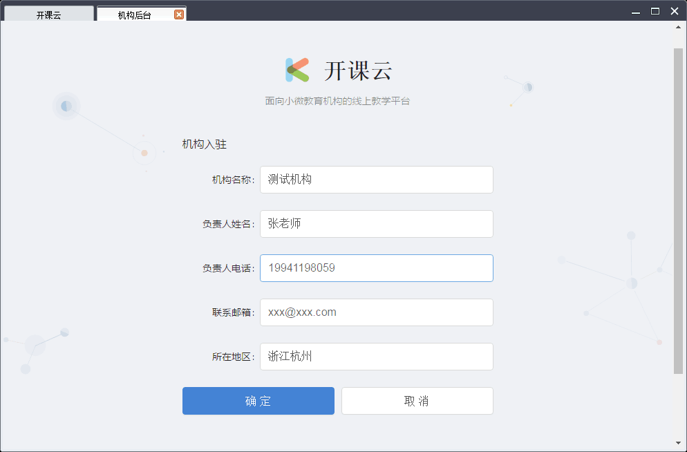Viewport: 687px width, 452px height.
Task: Click the vertical scrollbar thumb
Action: [678, 211]
